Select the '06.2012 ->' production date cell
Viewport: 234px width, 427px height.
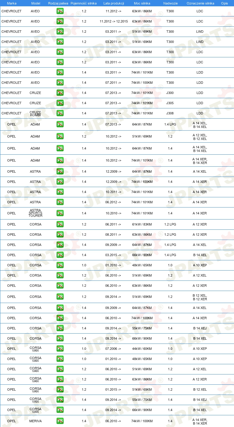(x=113, y=202)
